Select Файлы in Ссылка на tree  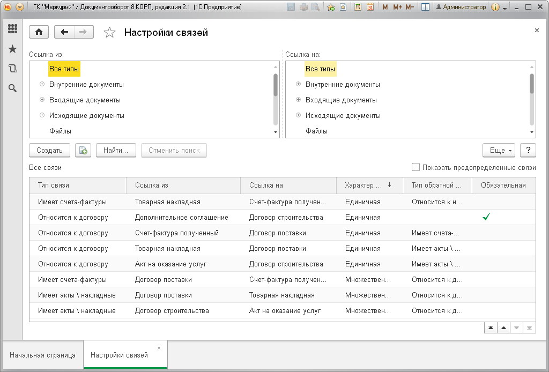tap(316, 131)
